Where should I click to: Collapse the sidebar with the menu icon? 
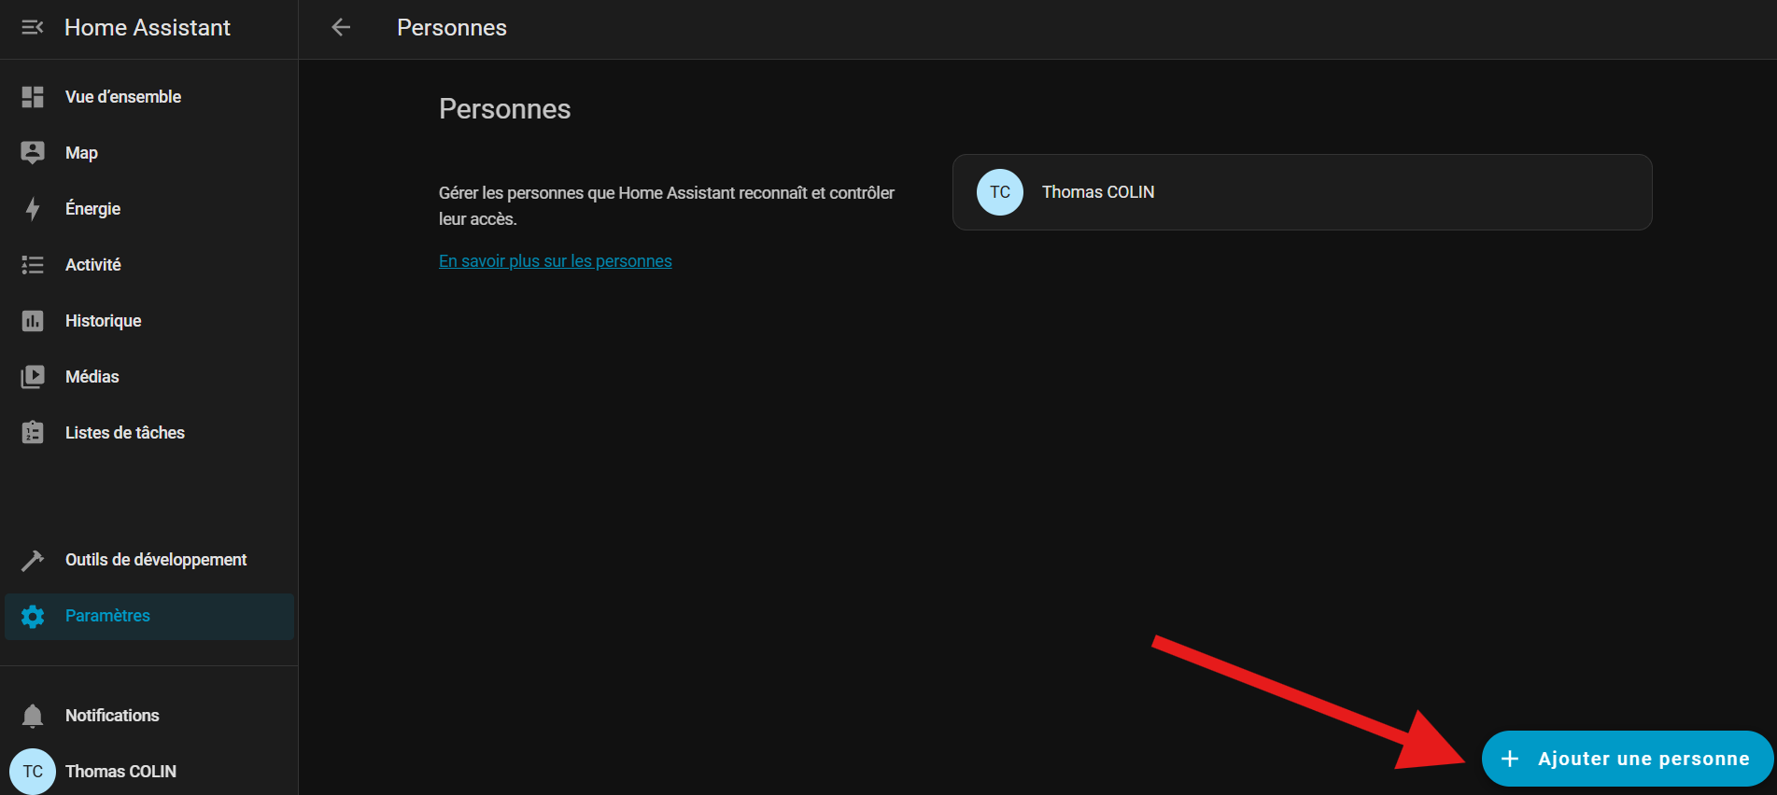[x=33, y=28]
